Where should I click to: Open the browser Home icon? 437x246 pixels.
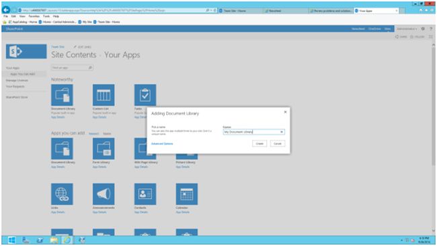421,10
